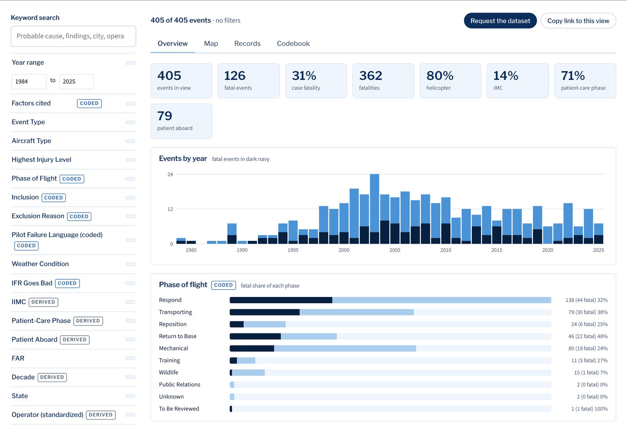Expand the State filter
The height and width of the screenshot is (427, 627).
[x=74, y=396]
